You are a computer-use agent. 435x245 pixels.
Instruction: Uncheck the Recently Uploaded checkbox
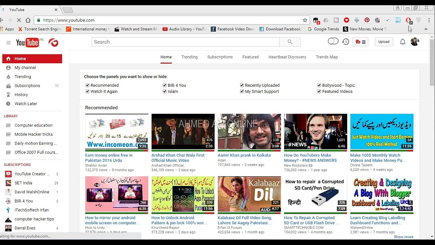[242, 85]
